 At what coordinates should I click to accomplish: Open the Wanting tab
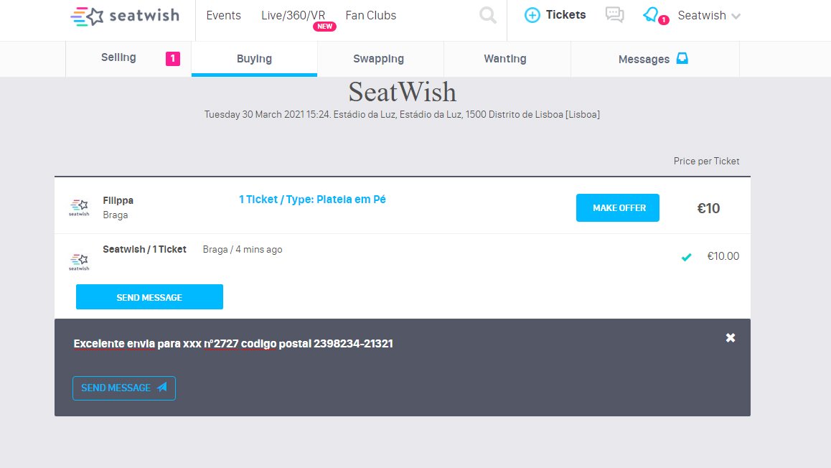tap(505, 59)
